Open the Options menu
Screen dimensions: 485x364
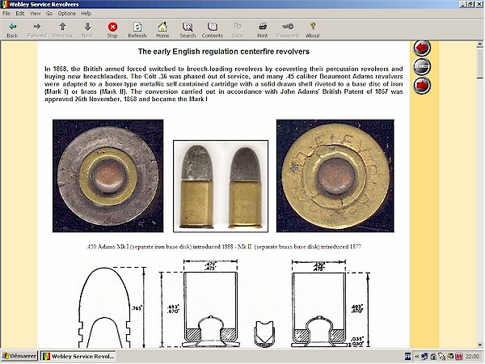(x=67, y=13)
